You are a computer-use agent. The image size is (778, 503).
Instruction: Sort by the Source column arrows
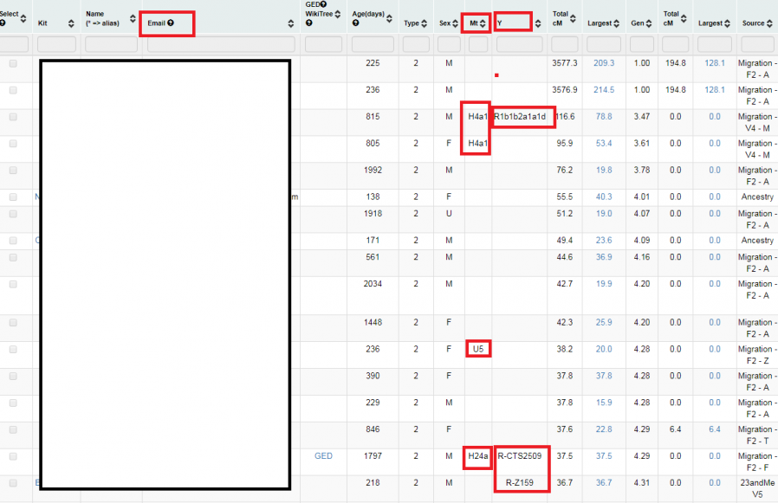tap(770, 23)
